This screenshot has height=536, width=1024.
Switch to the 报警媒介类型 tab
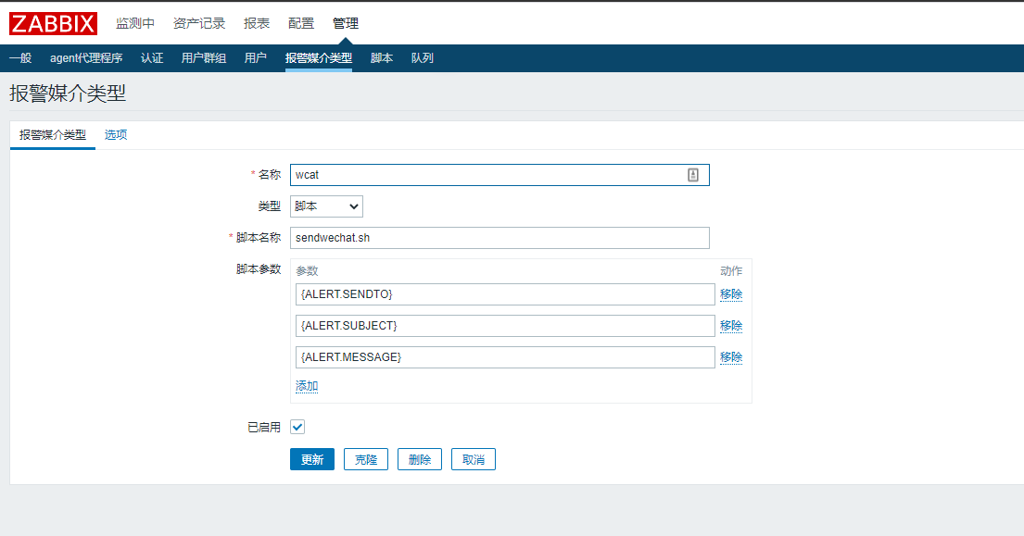(x=53, y=135)
